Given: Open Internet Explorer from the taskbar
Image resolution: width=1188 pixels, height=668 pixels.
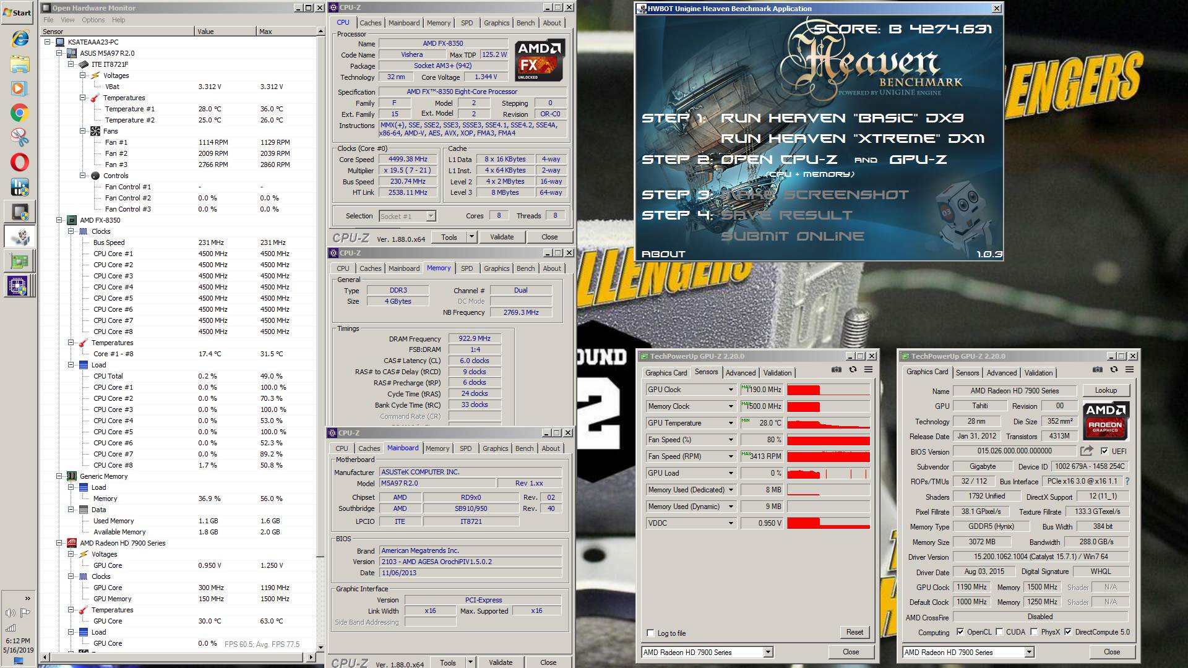Looking at the screenshot, I should [20, 39].
